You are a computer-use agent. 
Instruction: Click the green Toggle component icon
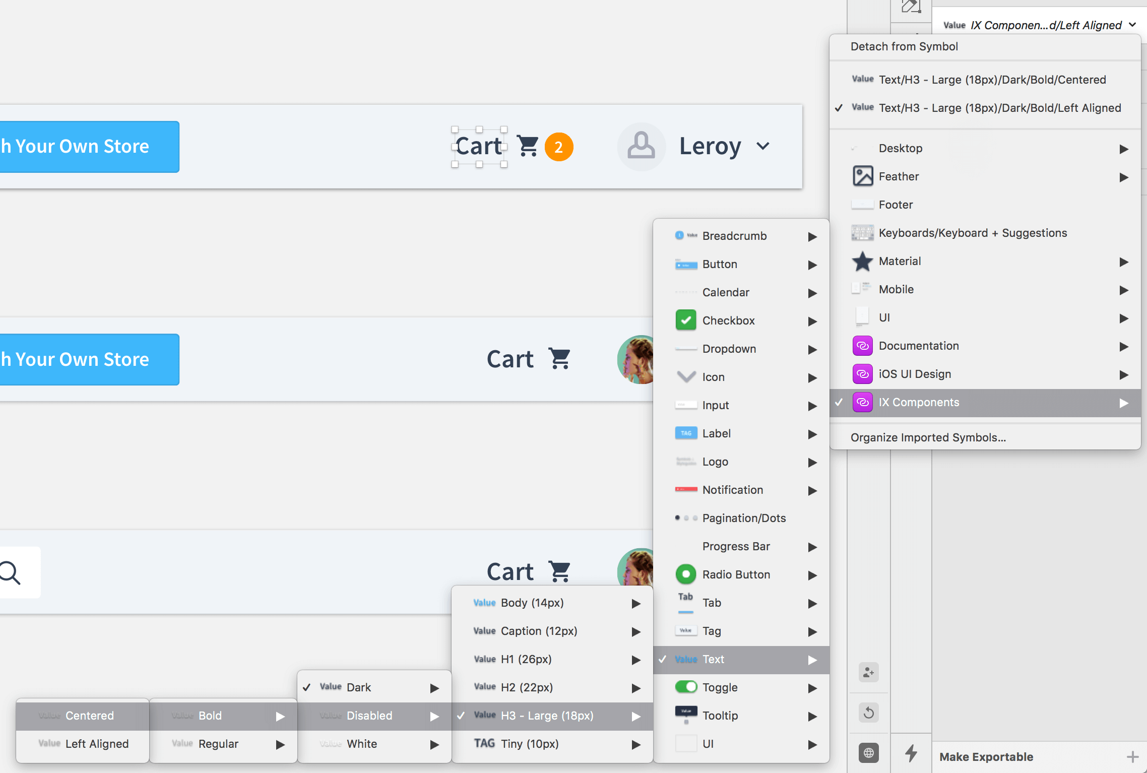tap(685, 687)
